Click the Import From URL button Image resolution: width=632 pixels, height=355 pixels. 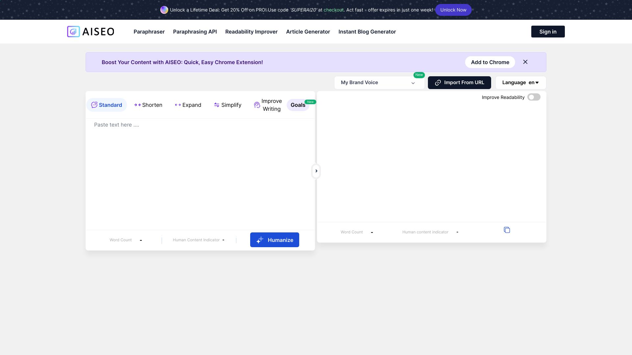(459, 83)
